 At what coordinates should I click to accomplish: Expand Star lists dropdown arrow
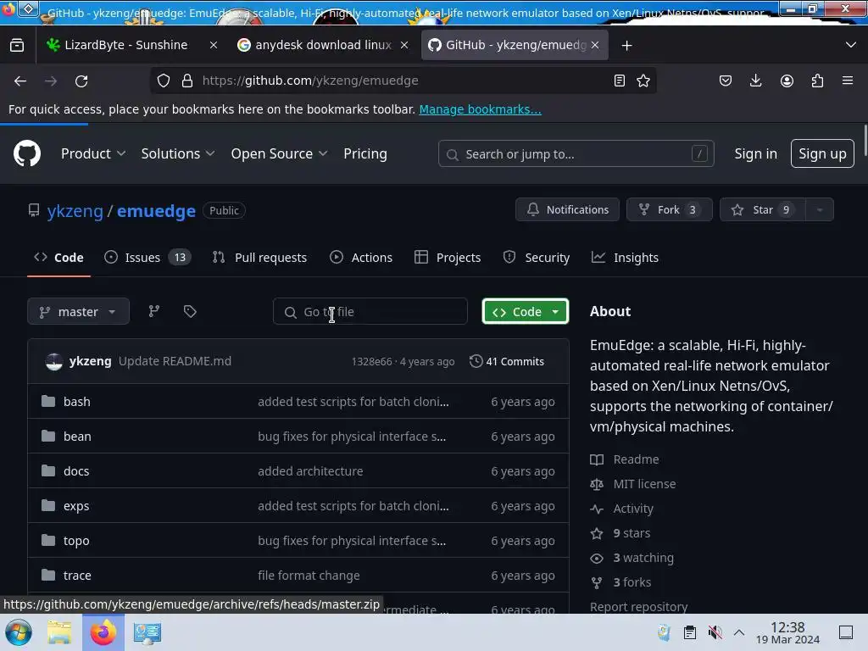(820, 210)
